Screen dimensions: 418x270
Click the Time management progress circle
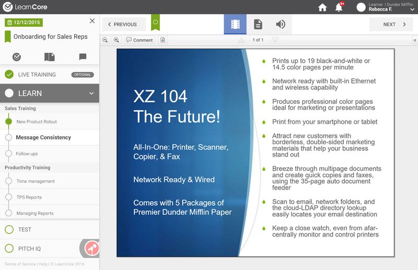(8, 181)
